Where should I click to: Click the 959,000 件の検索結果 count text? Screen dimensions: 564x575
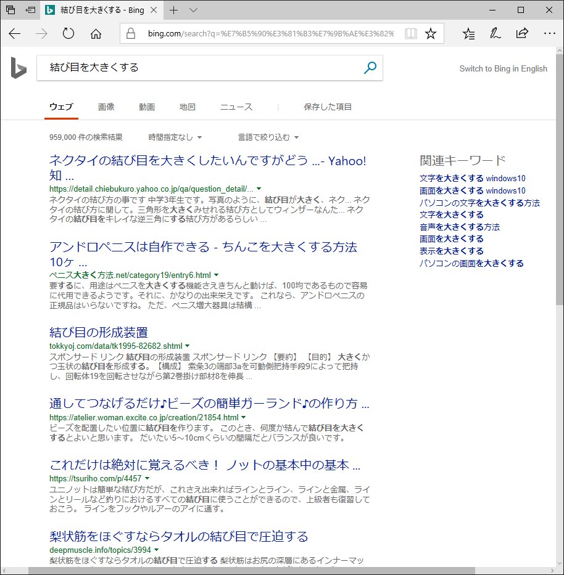point(86,137)
